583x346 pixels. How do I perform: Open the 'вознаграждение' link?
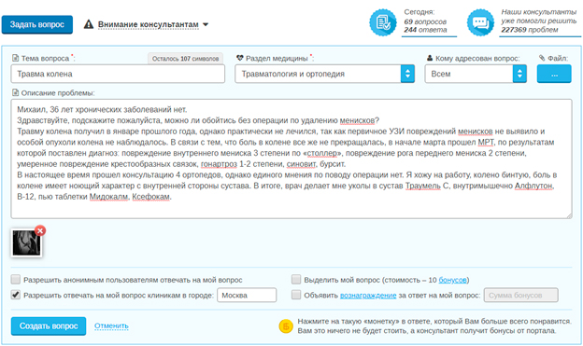(368, 296)
